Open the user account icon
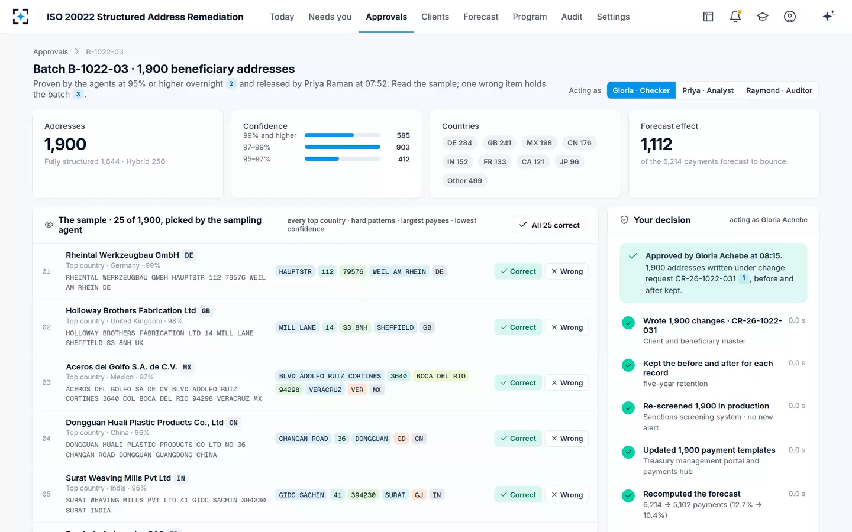 click(790, 17)
